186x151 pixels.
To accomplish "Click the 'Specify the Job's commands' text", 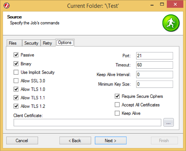I will click(x=35, y=23).
